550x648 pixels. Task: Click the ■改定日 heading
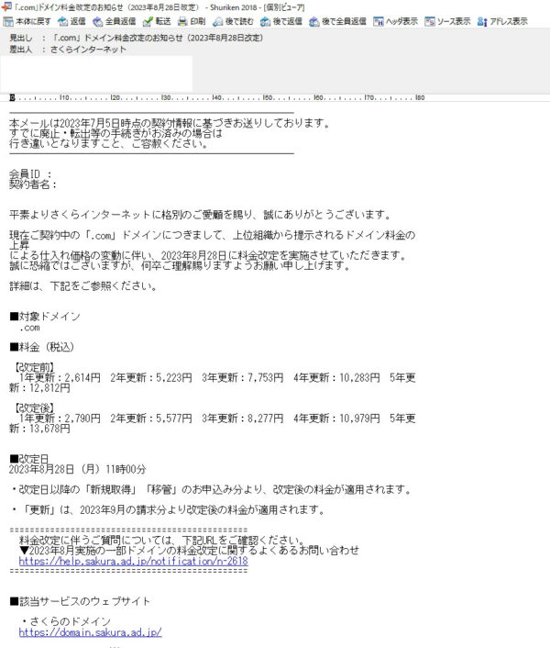[29, 459]
